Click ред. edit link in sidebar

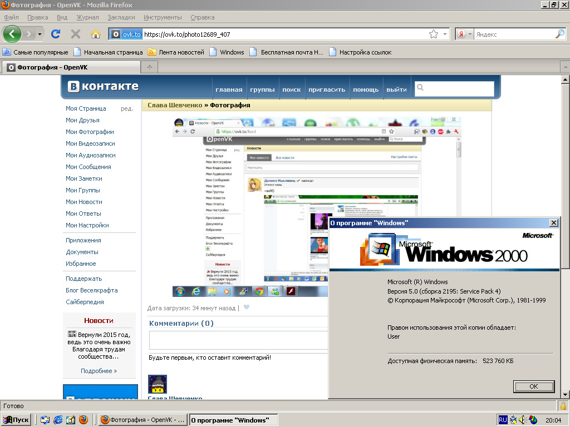[x=127, y=108]
